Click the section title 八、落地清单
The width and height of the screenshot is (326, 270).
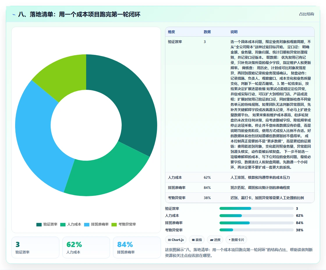[x=79, y=14]
